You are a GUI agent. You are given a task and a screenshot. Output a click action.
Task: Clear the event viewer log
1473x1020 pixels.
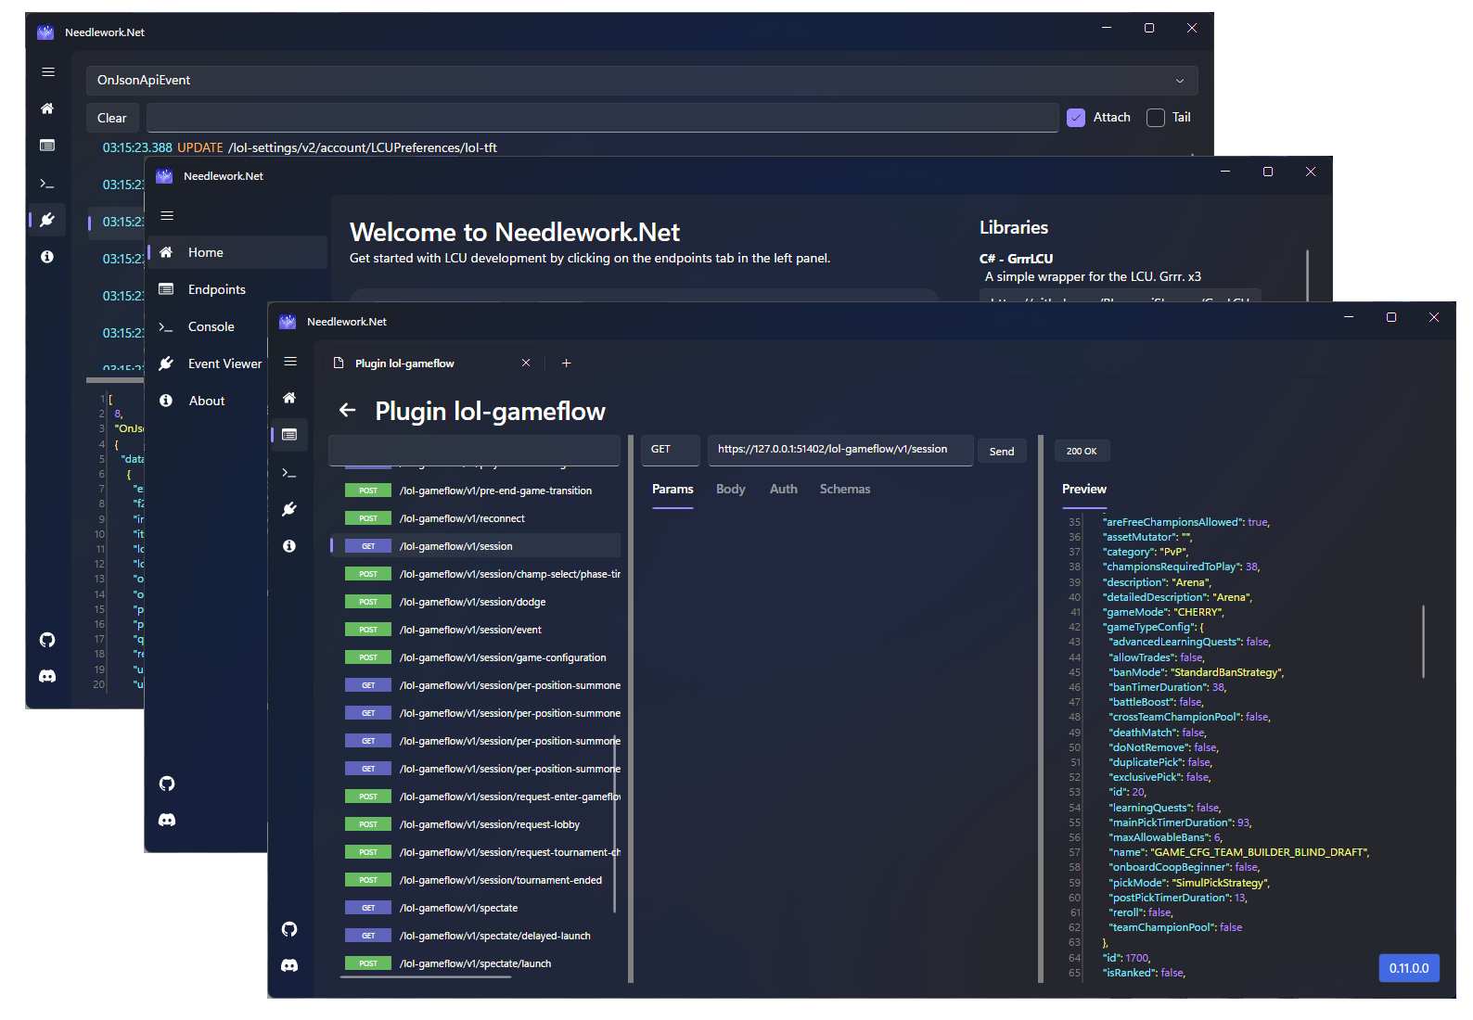pyautogui.click(x=112, y=118)
